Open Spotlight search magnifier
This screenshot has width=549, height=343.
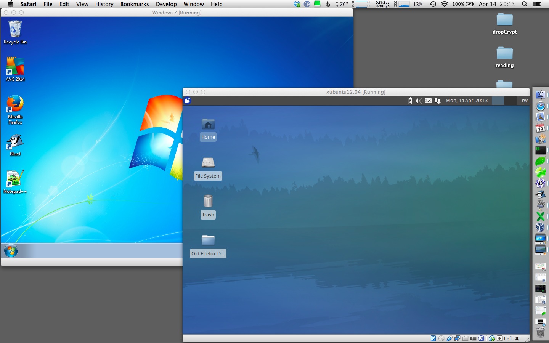525,4
